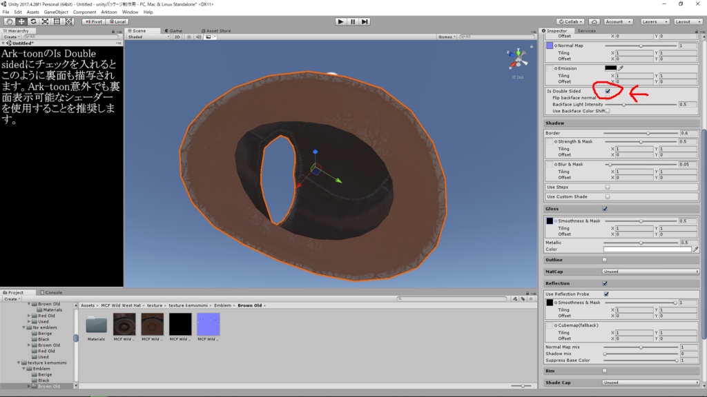
Task: Click the Pause button
Action: (x=353, y=21)
